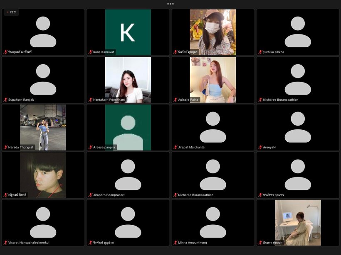Select Narada Thongrat's street photo

click(43, 128)
